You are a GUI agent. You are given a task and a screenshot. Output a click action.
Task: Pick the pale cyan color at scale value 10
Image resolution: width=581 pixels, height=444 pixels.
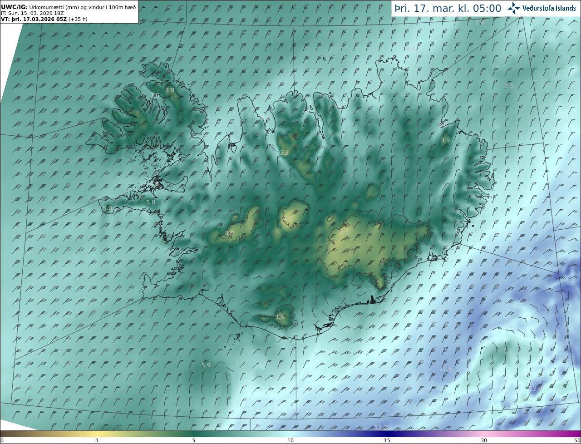click(x=290, y=434)
